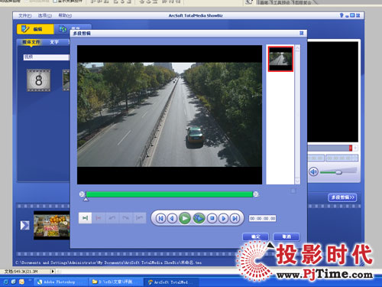Click the green split segment tool
The width and height of the screenshot is (382, 287).
(x=85, y=218)
